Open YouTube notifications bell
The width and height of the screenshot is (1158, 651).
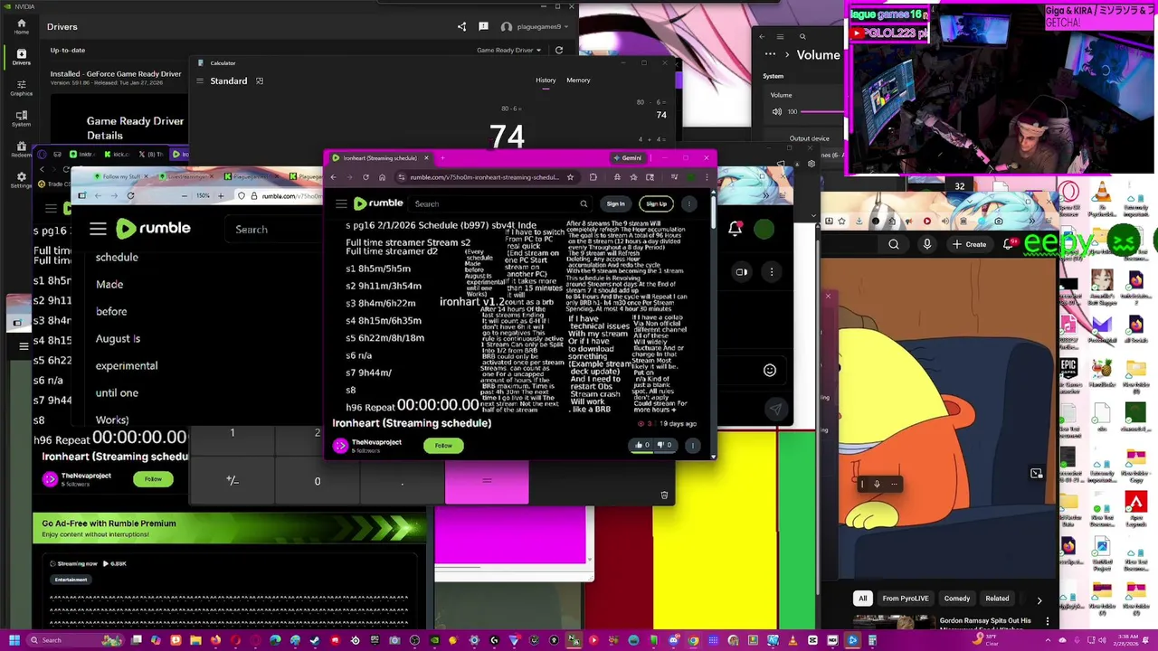(x=1009, y=244)
